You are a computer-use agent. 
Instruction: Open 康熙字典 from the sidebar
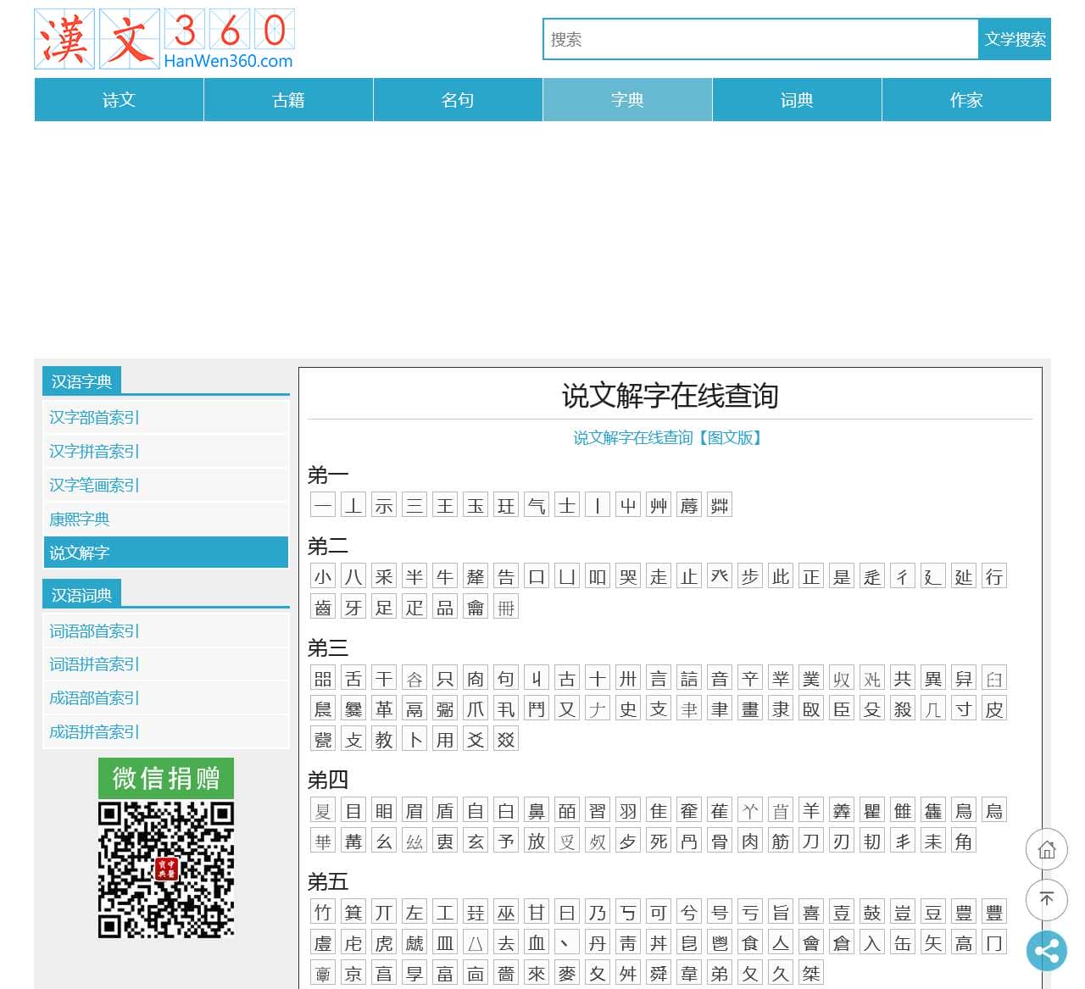(x=80, y=519)
